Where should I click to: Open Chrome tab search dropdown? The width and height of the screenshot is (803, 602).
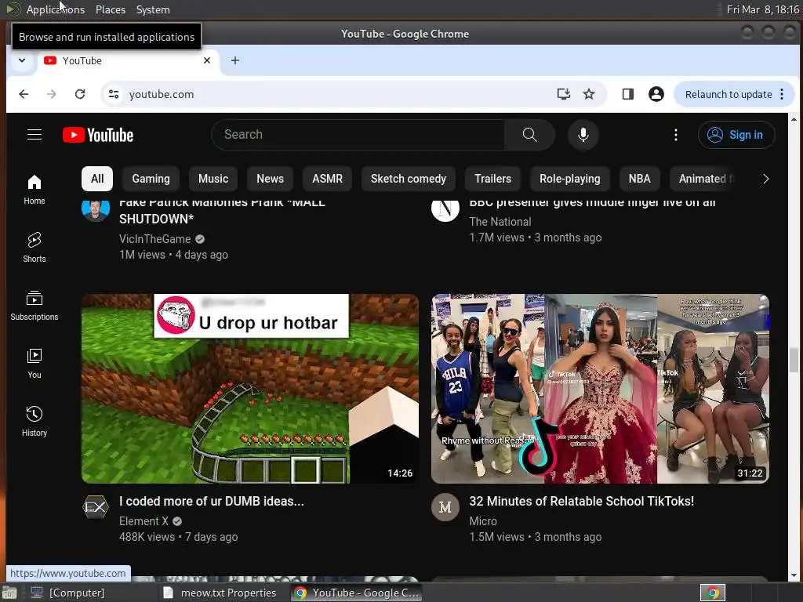tap(22, 60)
